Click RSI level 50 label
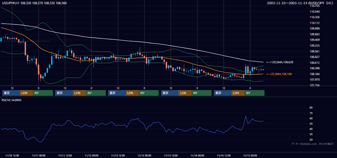The width and height of the screenshot is (337, 158). click(311, 124)
